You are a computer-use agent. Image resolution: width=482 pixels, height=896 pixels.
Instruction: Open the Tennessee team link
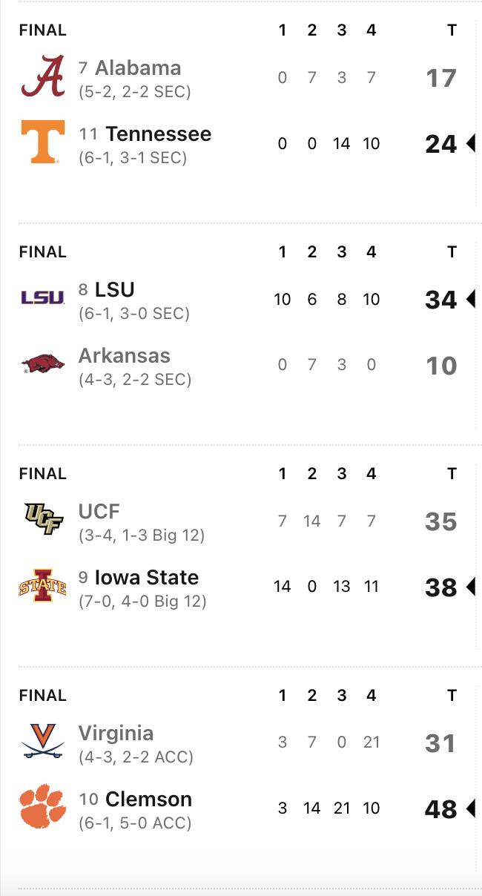pos(158,134)
